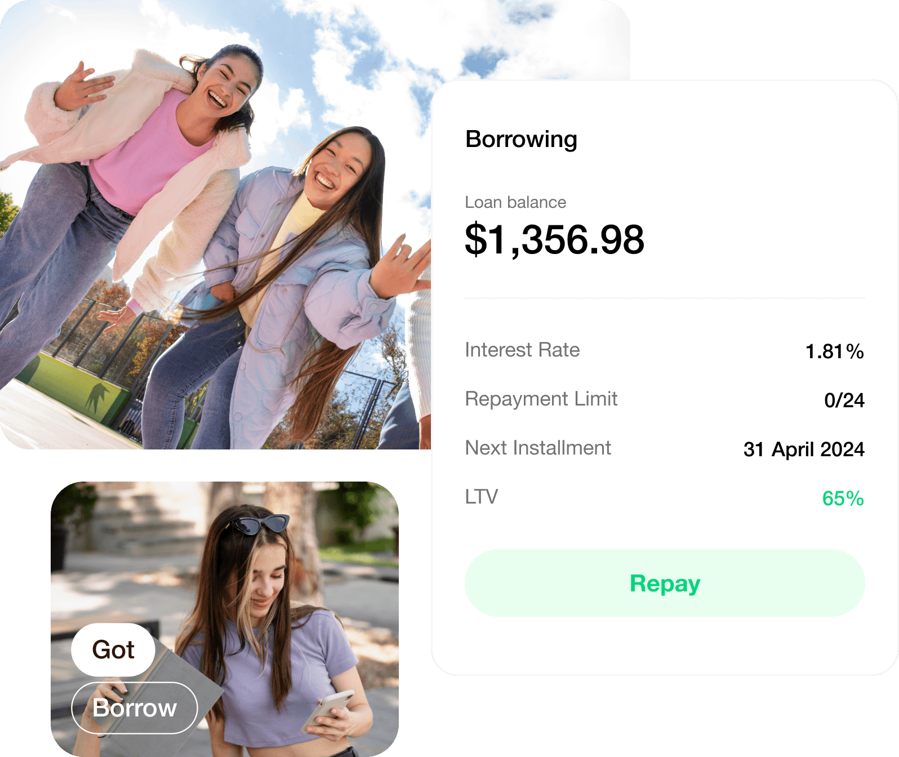This screenshot has width=899, height=757.
Task: Select the Got pill label
Action: [x=113, y=649]
